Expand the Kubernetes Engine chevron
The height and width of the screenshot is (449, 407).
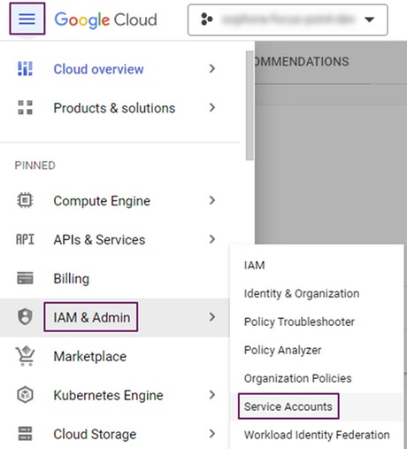[x=211, y=395]
